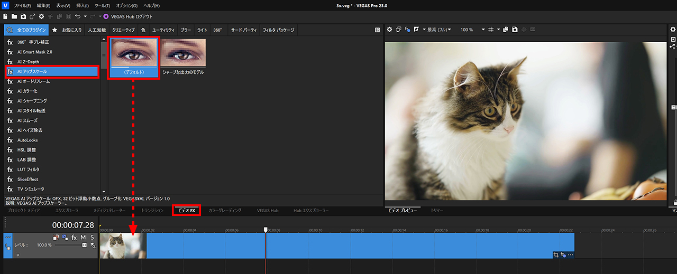Switch to the トリマー tab
Viewport: 677px width, 274px height.
tap(437, 211)
